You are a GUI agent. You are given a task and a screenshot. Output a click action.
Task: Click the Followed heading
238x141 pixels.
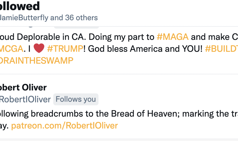pos(20,6)
